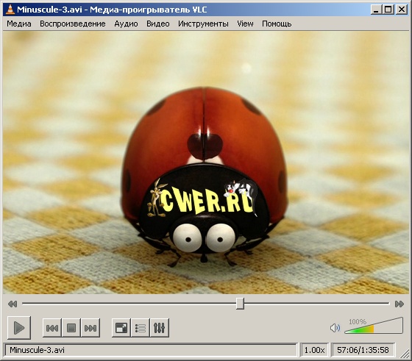Open extended settings equalizer icon
Screen dimensions: 412x361
coord(160,328)
